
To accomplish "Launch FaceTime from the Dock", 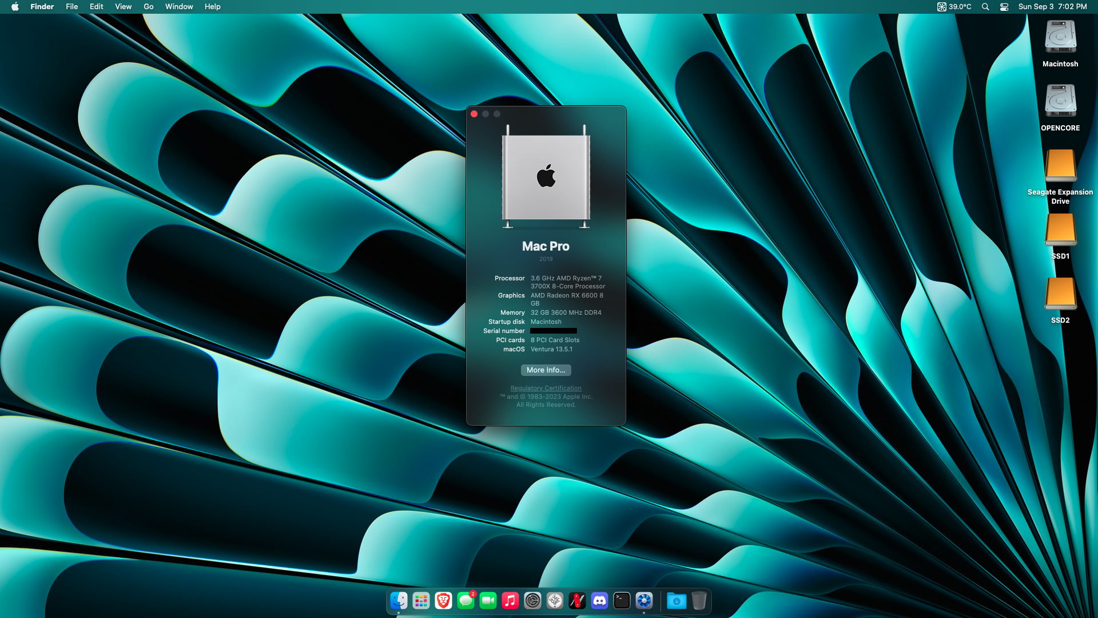I will pyautogui.click(x=488, y=600).
